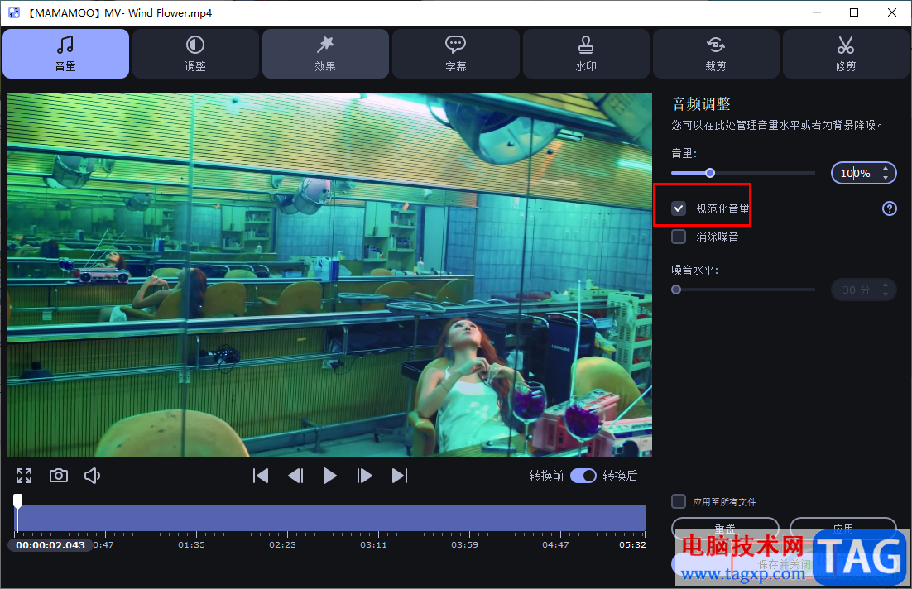Click the timeline playhead marker
912x589 pixels.
pyautogui.click(x=18, y=501)
